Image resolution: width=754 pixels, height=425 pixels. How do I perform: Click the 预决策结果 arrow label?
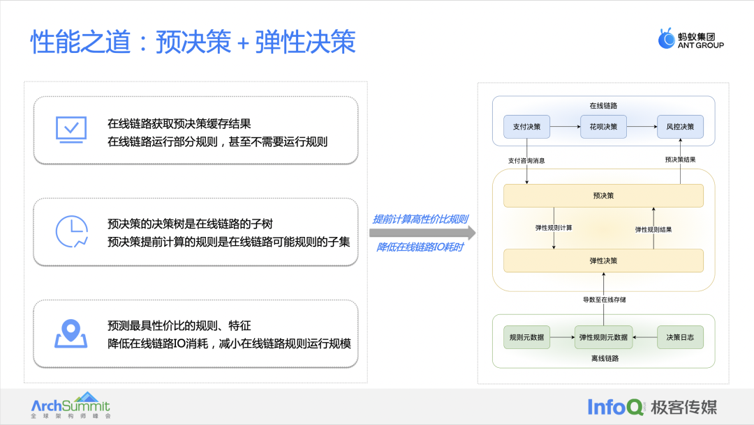[681, 160]
